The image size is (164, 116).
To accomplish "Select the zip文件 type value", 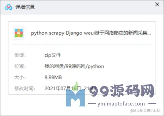I will click(53, 55).
